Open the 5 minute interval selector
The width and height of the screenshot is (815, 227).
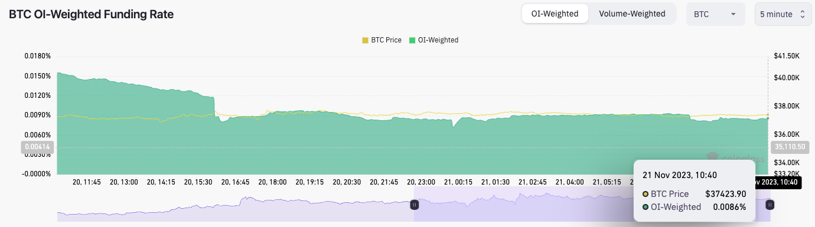tap(783, 14)
